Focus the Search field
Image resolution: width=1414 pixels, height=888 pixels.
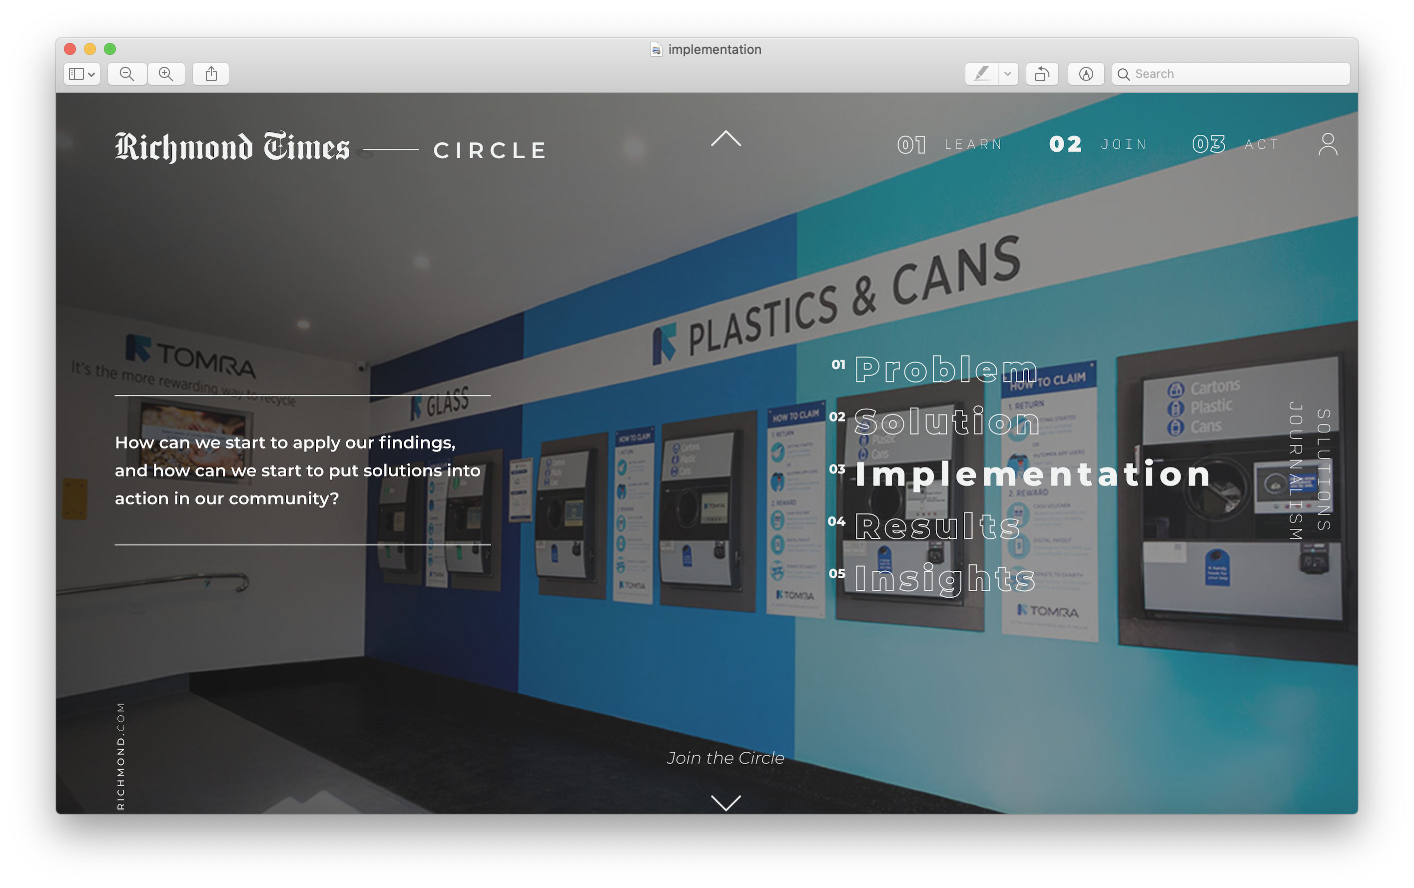click(x=1231, y=74)
